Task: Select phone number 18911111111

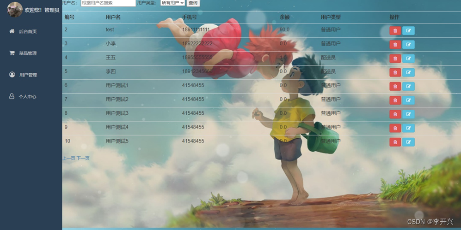Action: pos(196,29)
